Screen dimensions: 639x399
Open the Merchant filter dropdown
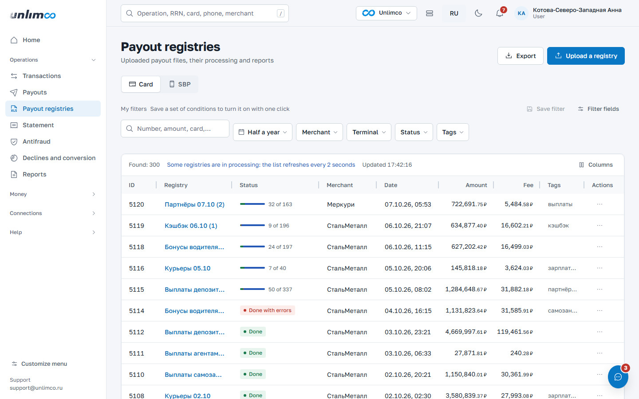(319, 132)
